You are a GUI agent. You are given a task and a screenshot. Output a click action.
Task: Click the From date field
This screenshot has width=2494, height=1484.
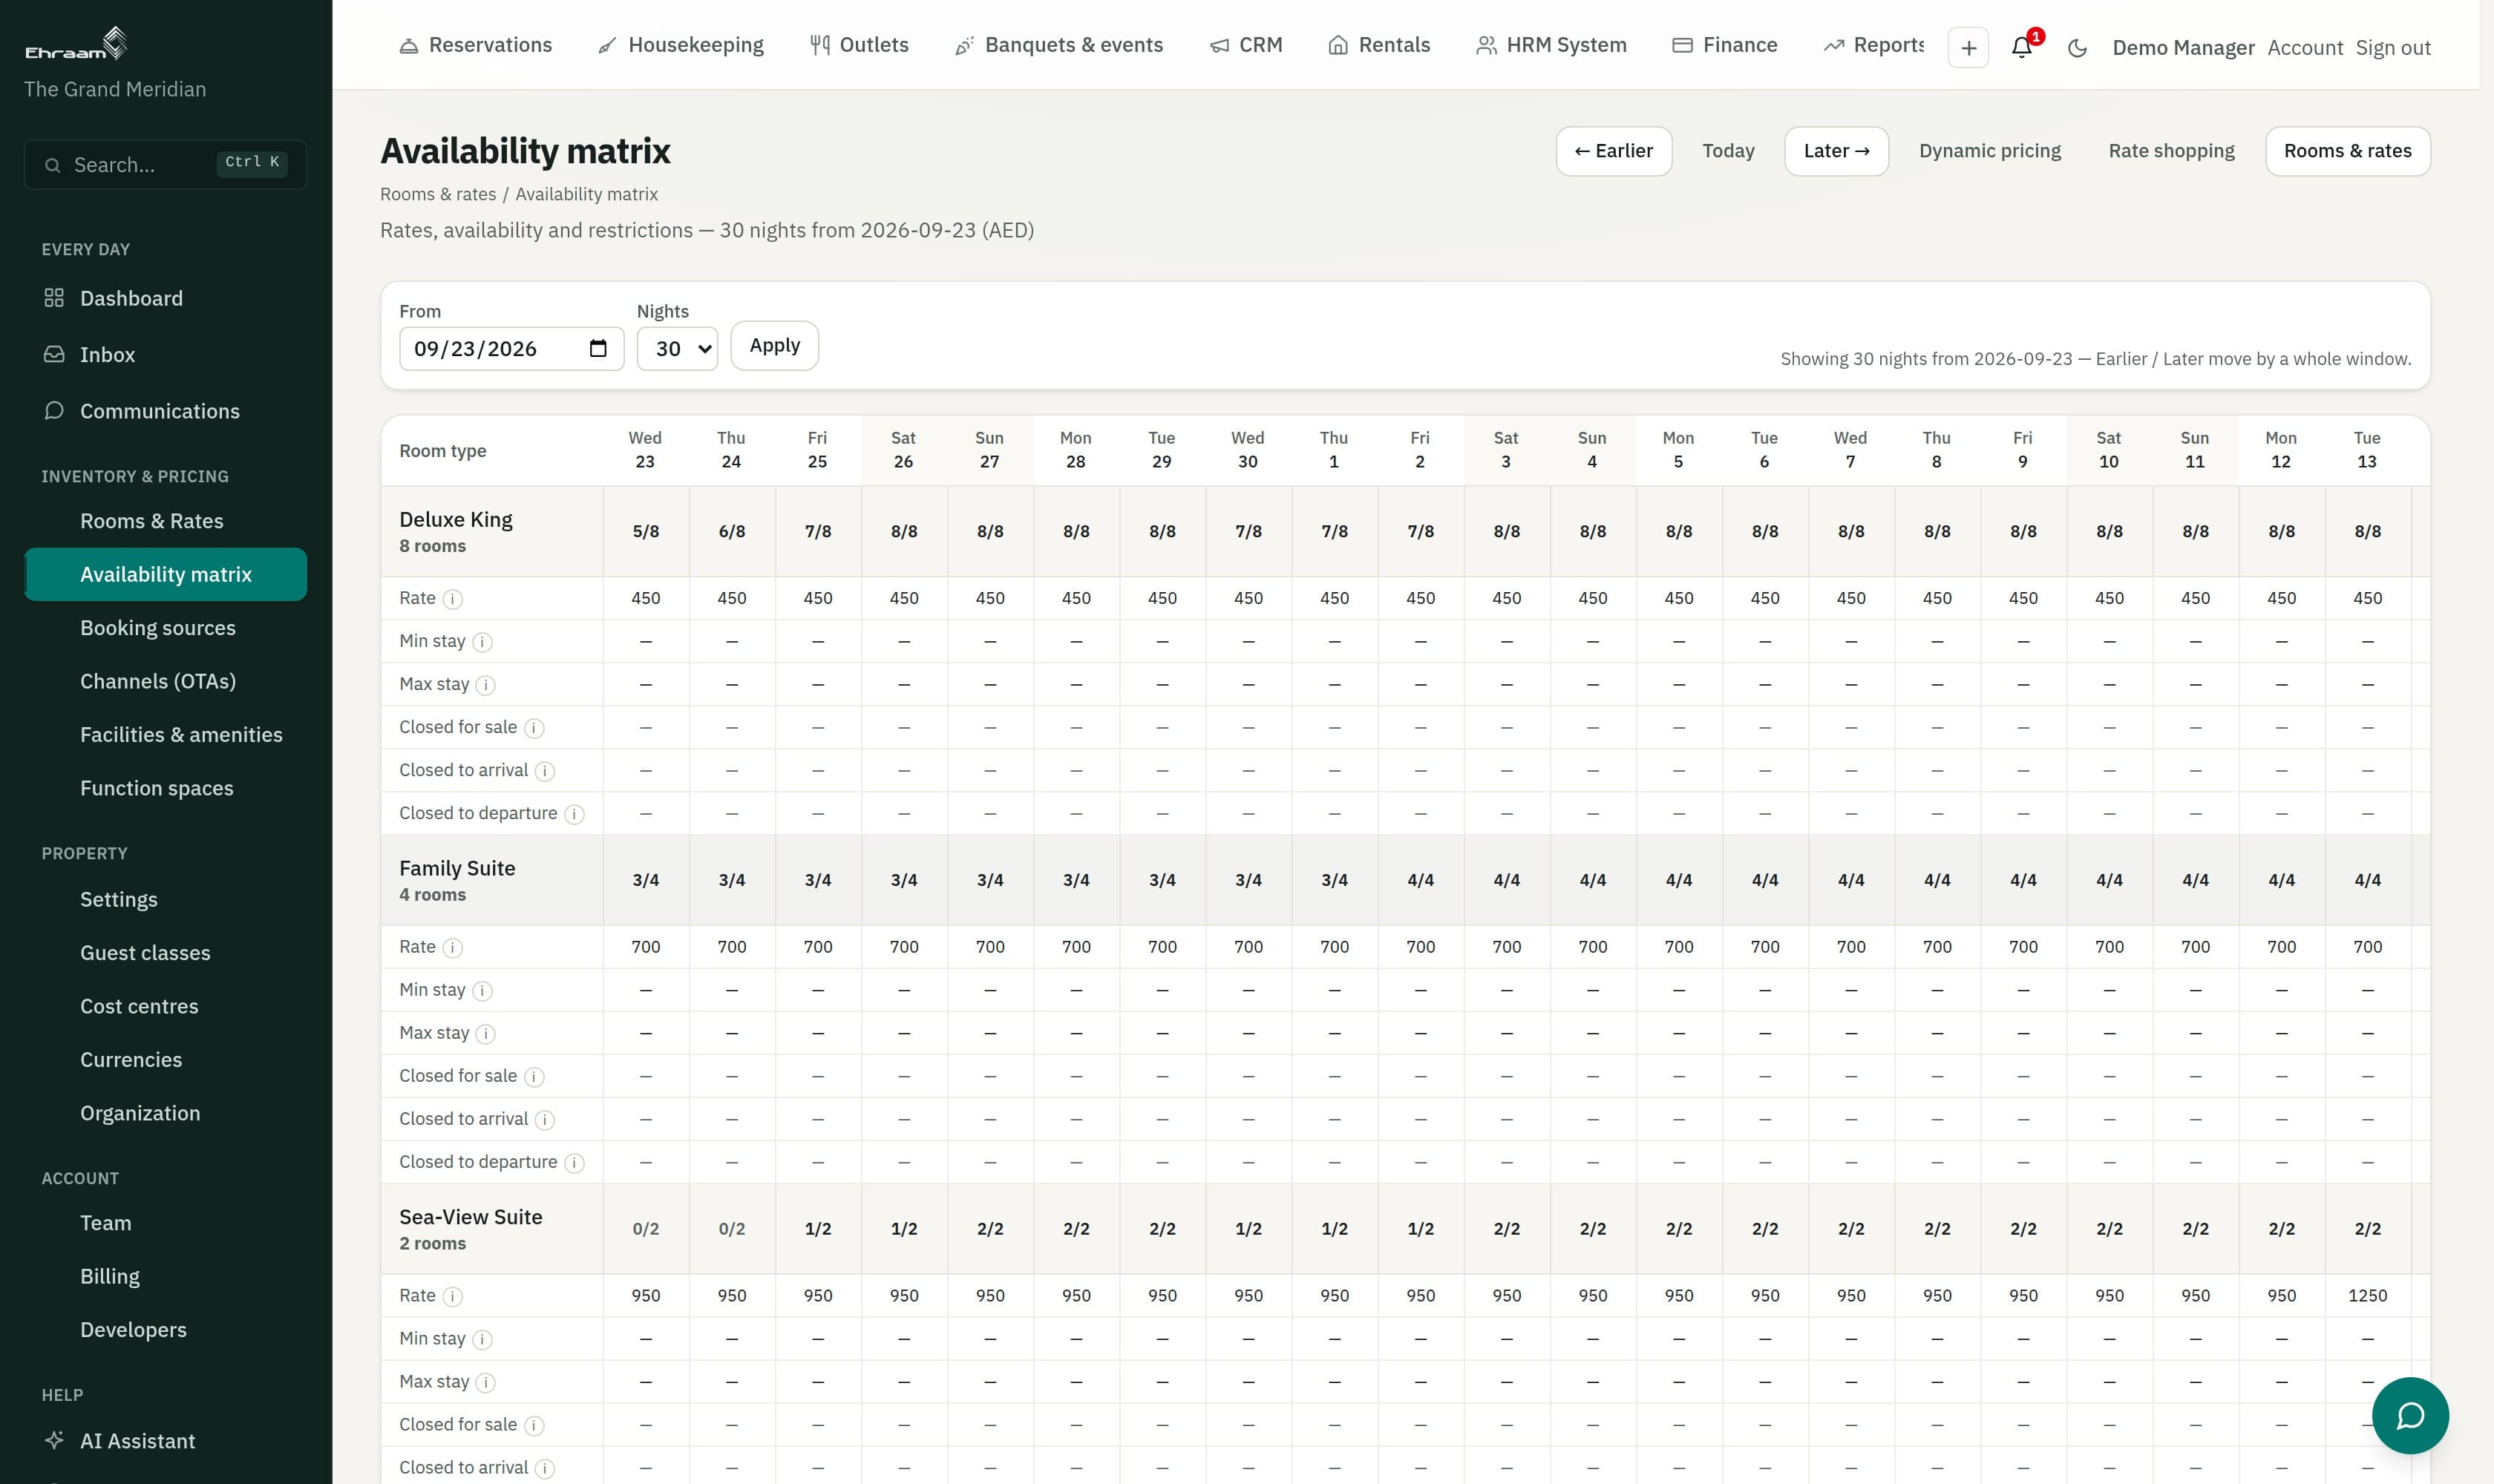pyautogui.click(x=511, y=348)
